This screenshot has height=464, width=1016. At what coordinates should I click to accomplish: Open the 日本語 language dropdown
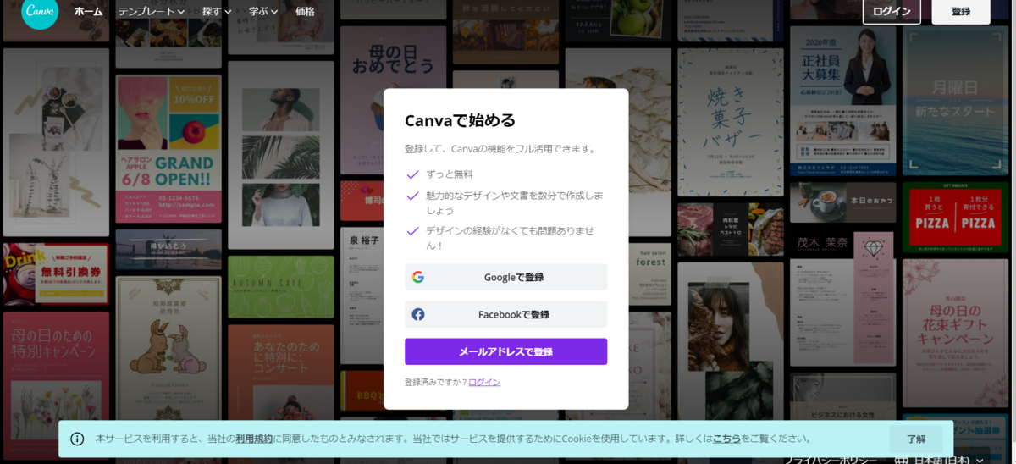tap(941, 460)
